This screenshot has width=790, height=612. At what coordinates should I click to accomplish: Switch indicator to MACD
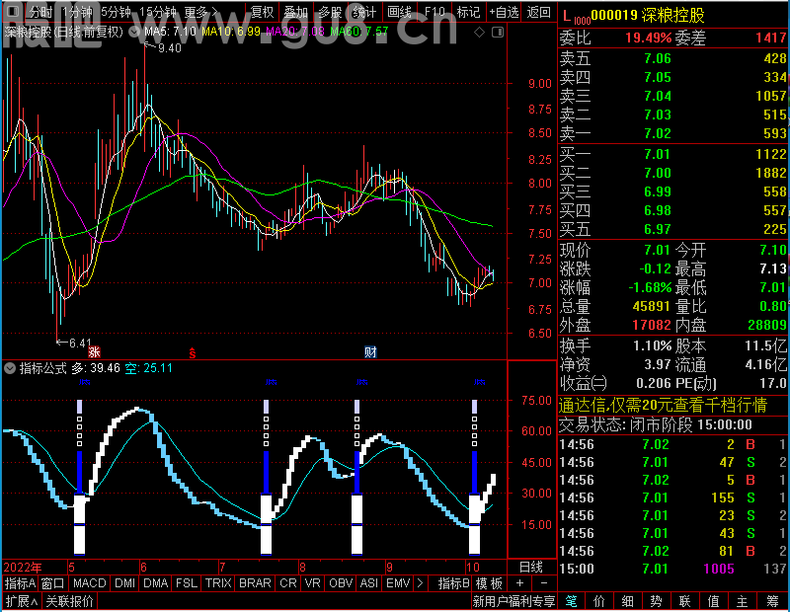pyautogui.click(x=89, y=583)
